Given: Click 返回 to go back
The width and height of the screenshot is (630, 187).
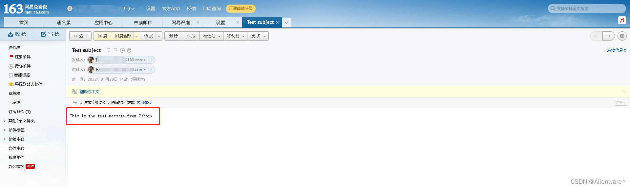Looking at the screenshot, I should (x=80, y=36).
